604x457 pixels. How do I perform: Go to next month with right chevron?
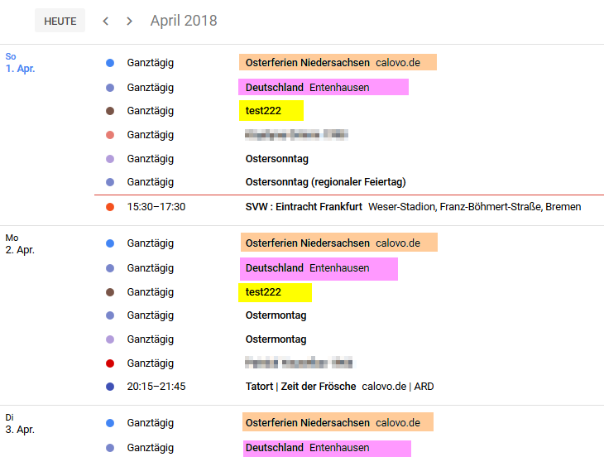point(129,21)
